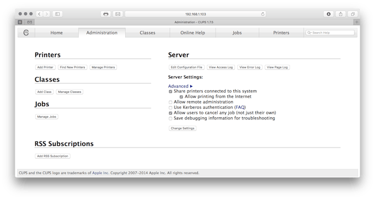Expand the Advanced server settings
Image resolution: width=375 pixels, height=199 pixels.
click(180, 86)
